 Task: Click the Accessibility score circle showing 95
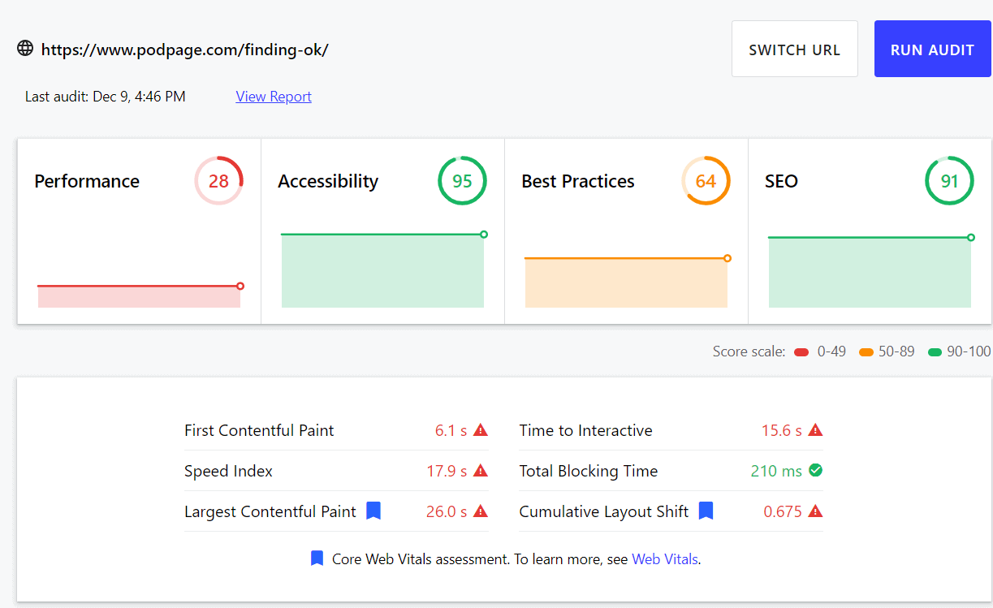tap(462, 180)
